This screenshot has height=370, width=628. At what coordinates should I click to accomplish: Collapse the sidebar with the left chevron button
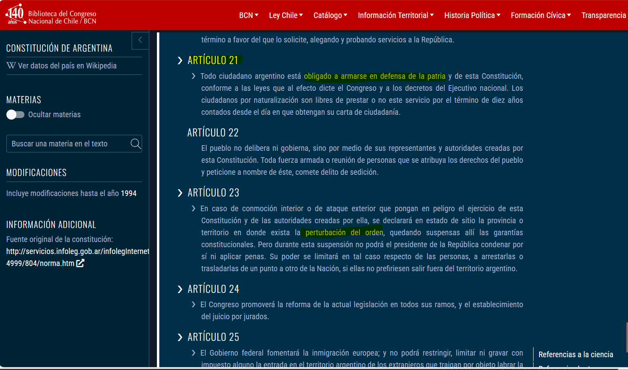(140, 40)
